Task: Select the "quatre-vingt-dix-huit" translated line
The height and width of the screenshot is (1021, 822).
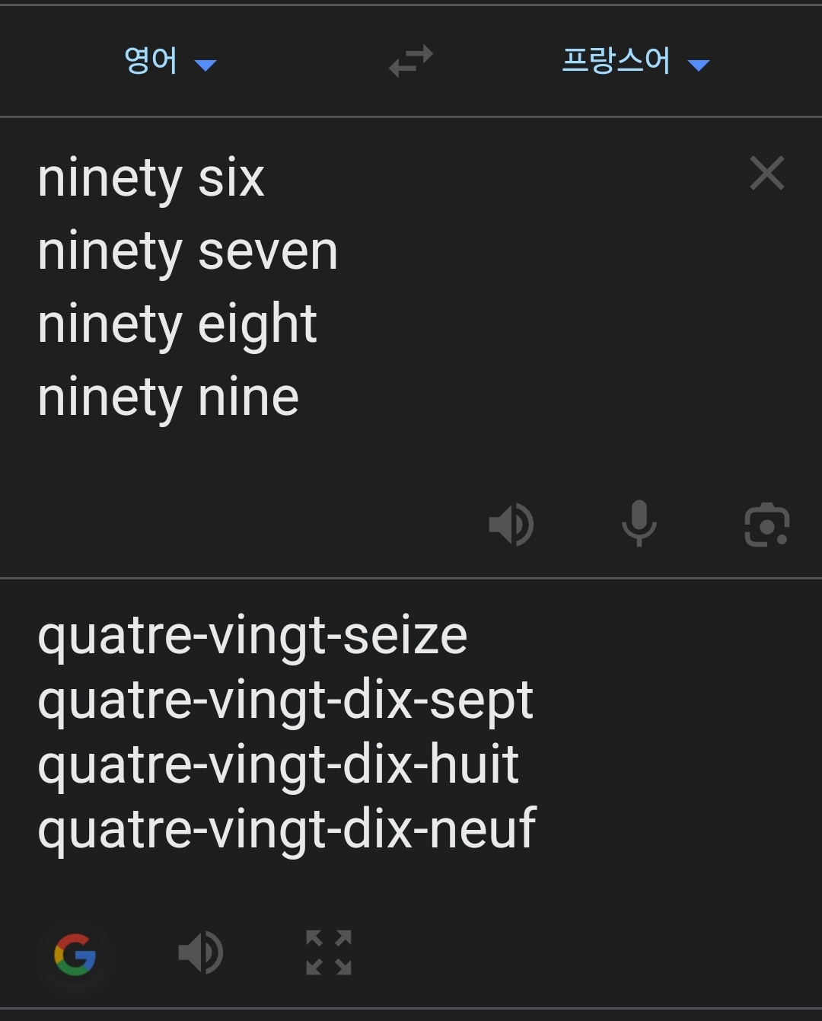Action: coord(278,764)
